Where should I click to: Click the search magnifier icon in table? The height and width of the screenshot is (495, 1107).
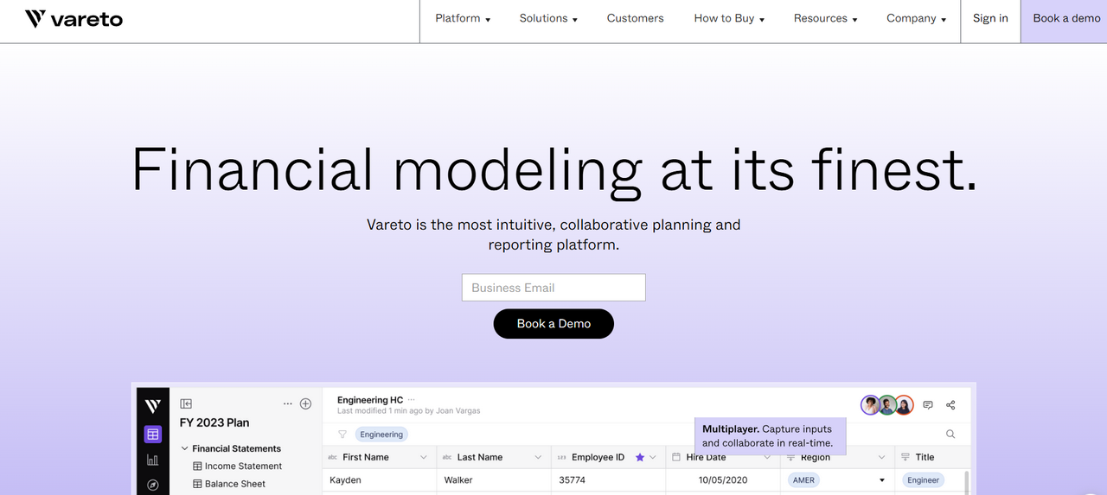950,435
